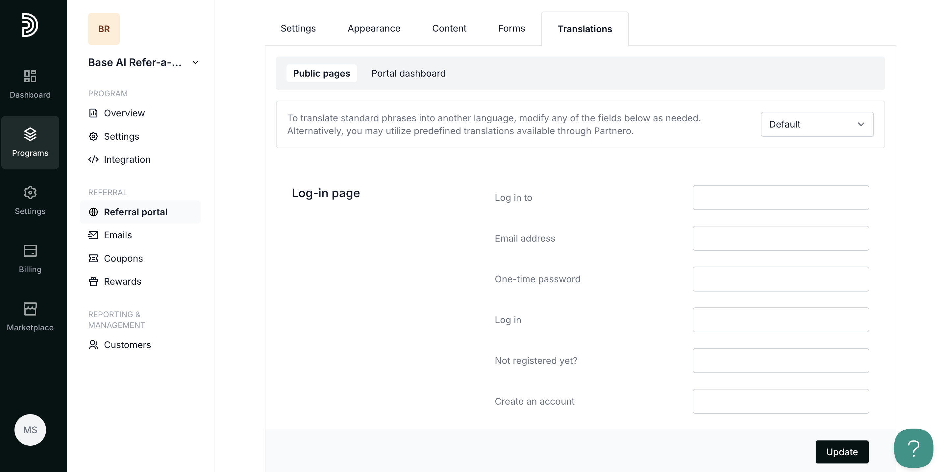Open the Integration code item
This screenshot has height=472, width=944.
click(126, 160)
